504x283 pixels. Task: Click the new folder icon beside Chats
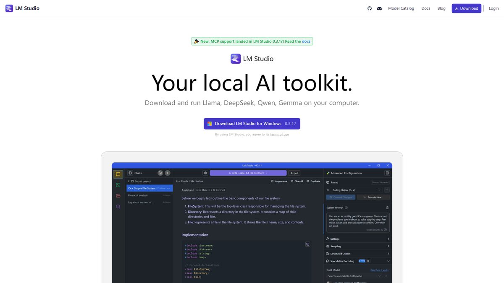point(160,173)
